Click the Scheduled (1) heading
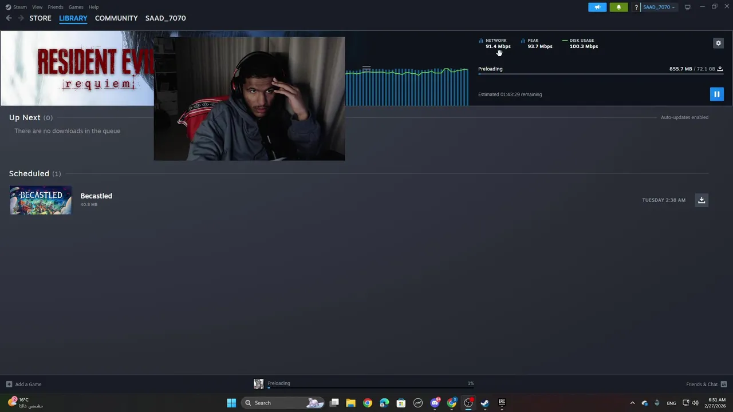Image resolution: width=733 pixels, height=412 pixels. click(35, 173)
